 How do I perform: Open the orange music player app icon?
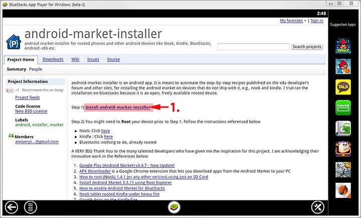(x=343, y=190)
